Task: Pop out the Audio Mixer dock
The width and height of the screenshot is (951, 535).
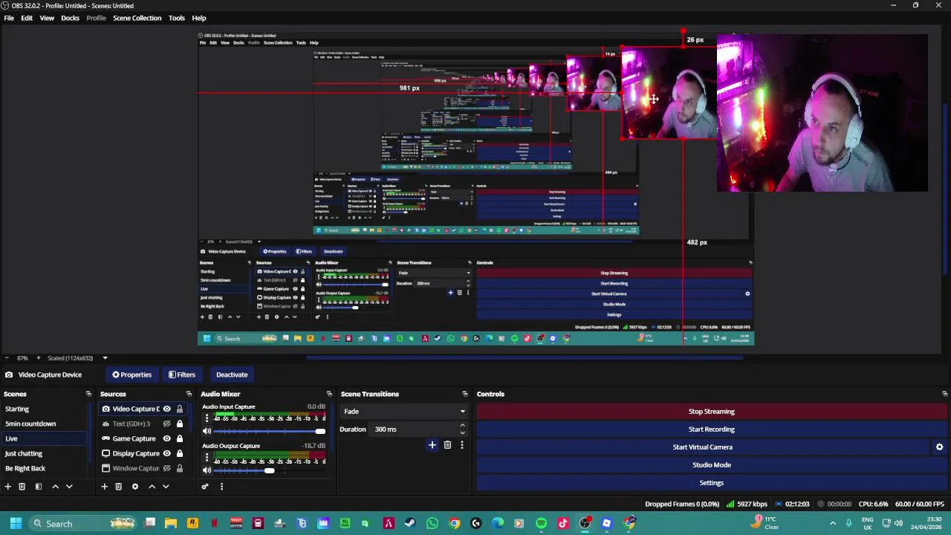Action: 329,394
